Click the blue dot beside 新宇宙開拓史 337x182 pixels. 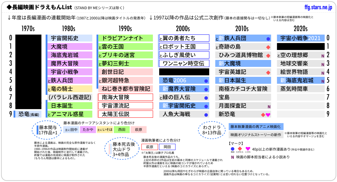[x=206, y=107]
